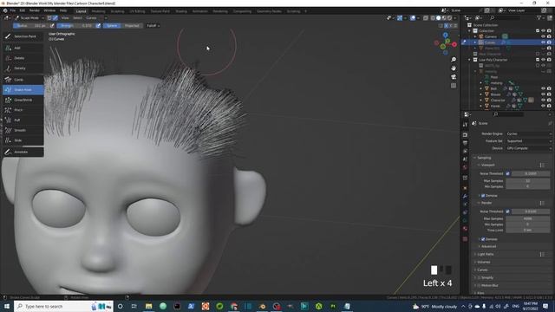Click viewport Max Samples field

pos(528,181)
